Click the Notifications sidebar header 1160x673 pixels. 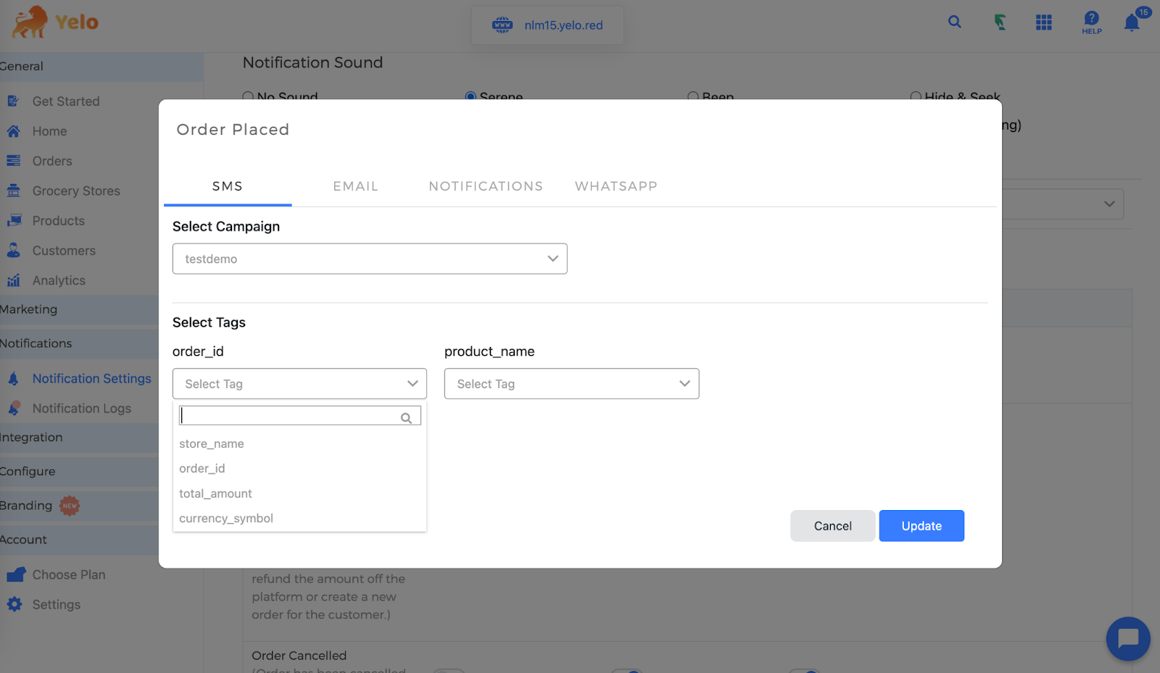[x=80, y=343]
